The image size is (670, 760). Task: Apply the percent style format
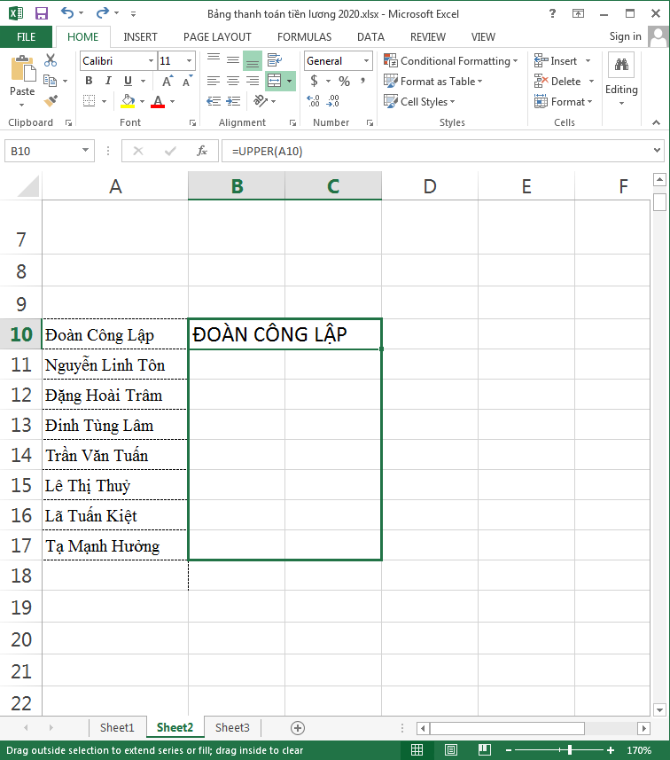344,82
